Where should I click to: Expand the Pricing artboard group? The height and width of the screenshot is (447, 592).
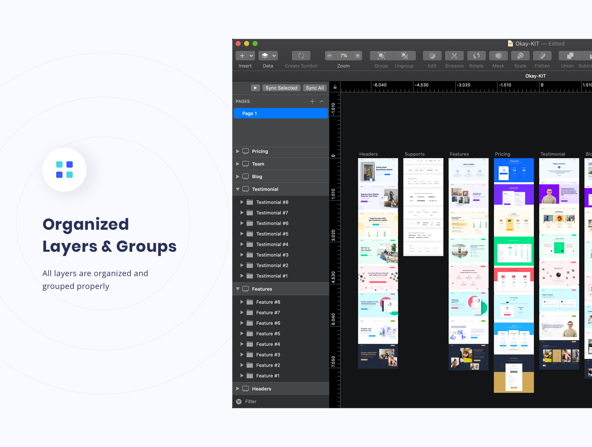[238, 151]
